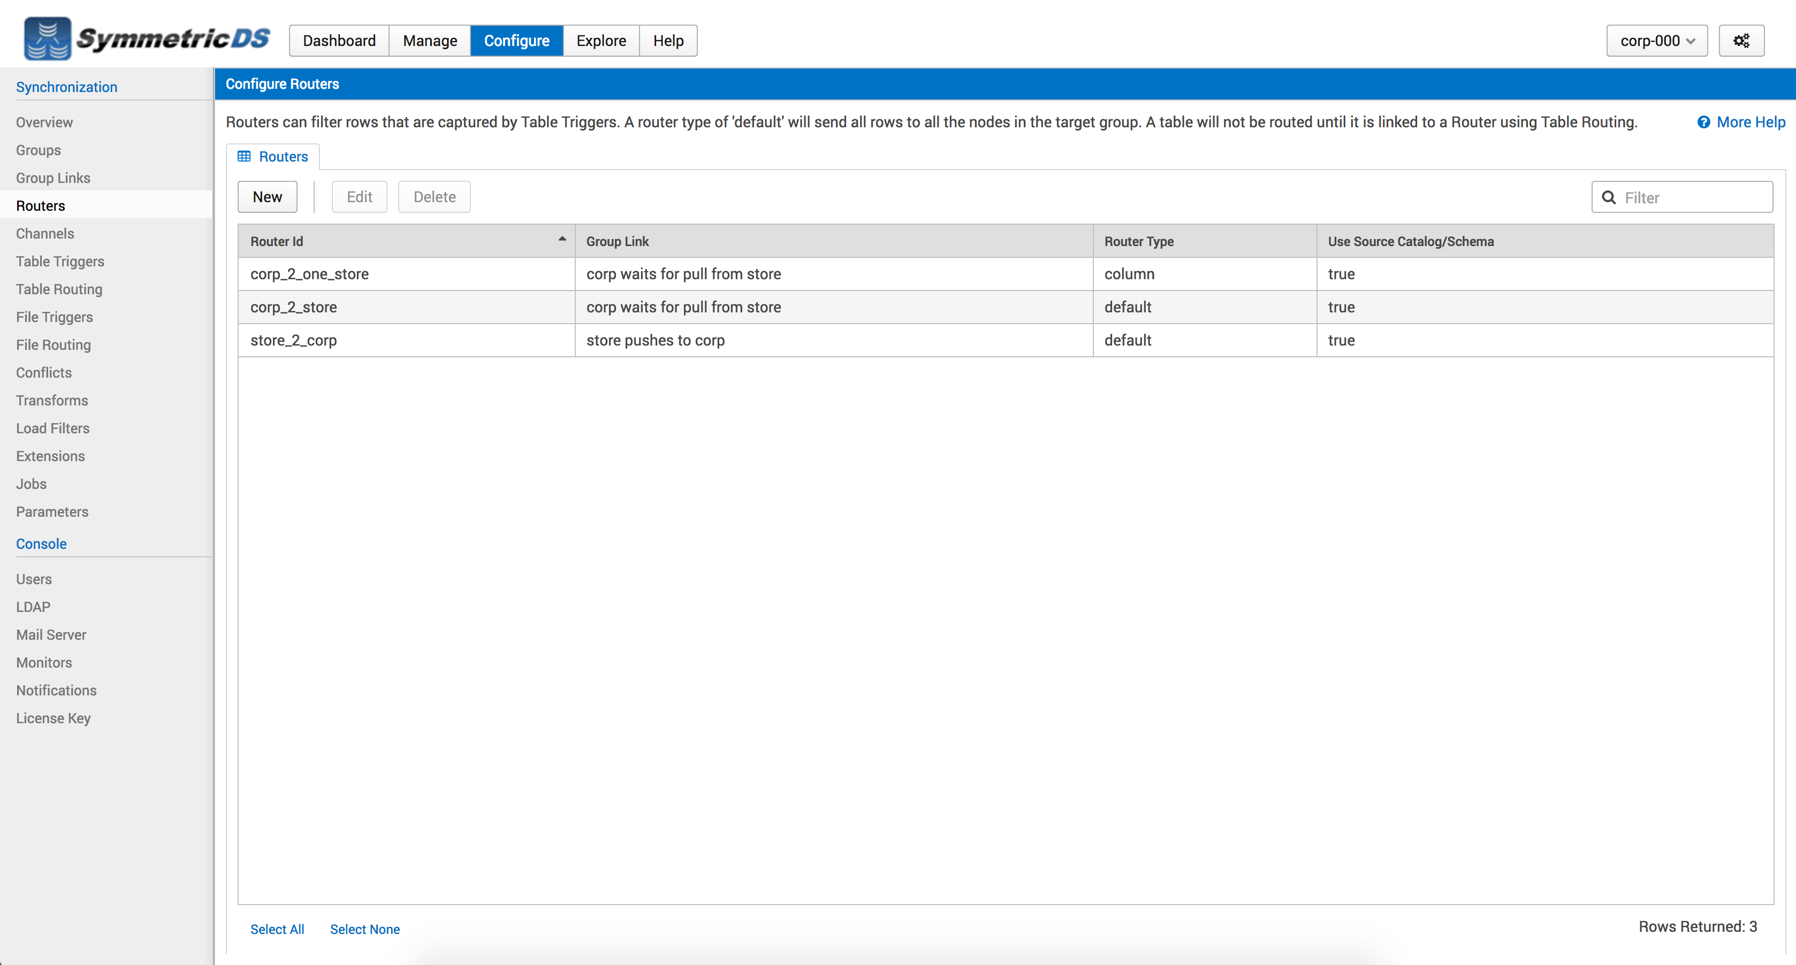Viewport: 1796px width, 965px height.
Task: Open Overview in the sidebar
Action: pyautogui.click(x=44, y=122)
